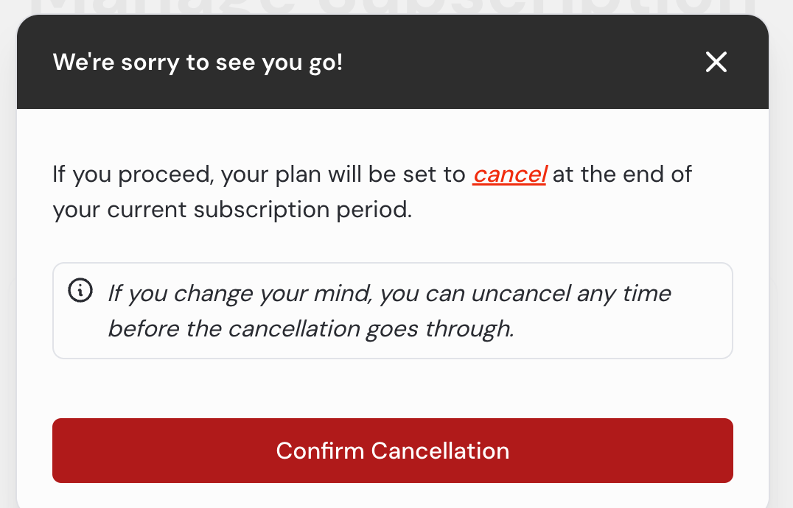Click the dimmed backdrop left of the dialog
Image resolution: width=793 pixels, height=508 pixels.
[x=8, y=253]
